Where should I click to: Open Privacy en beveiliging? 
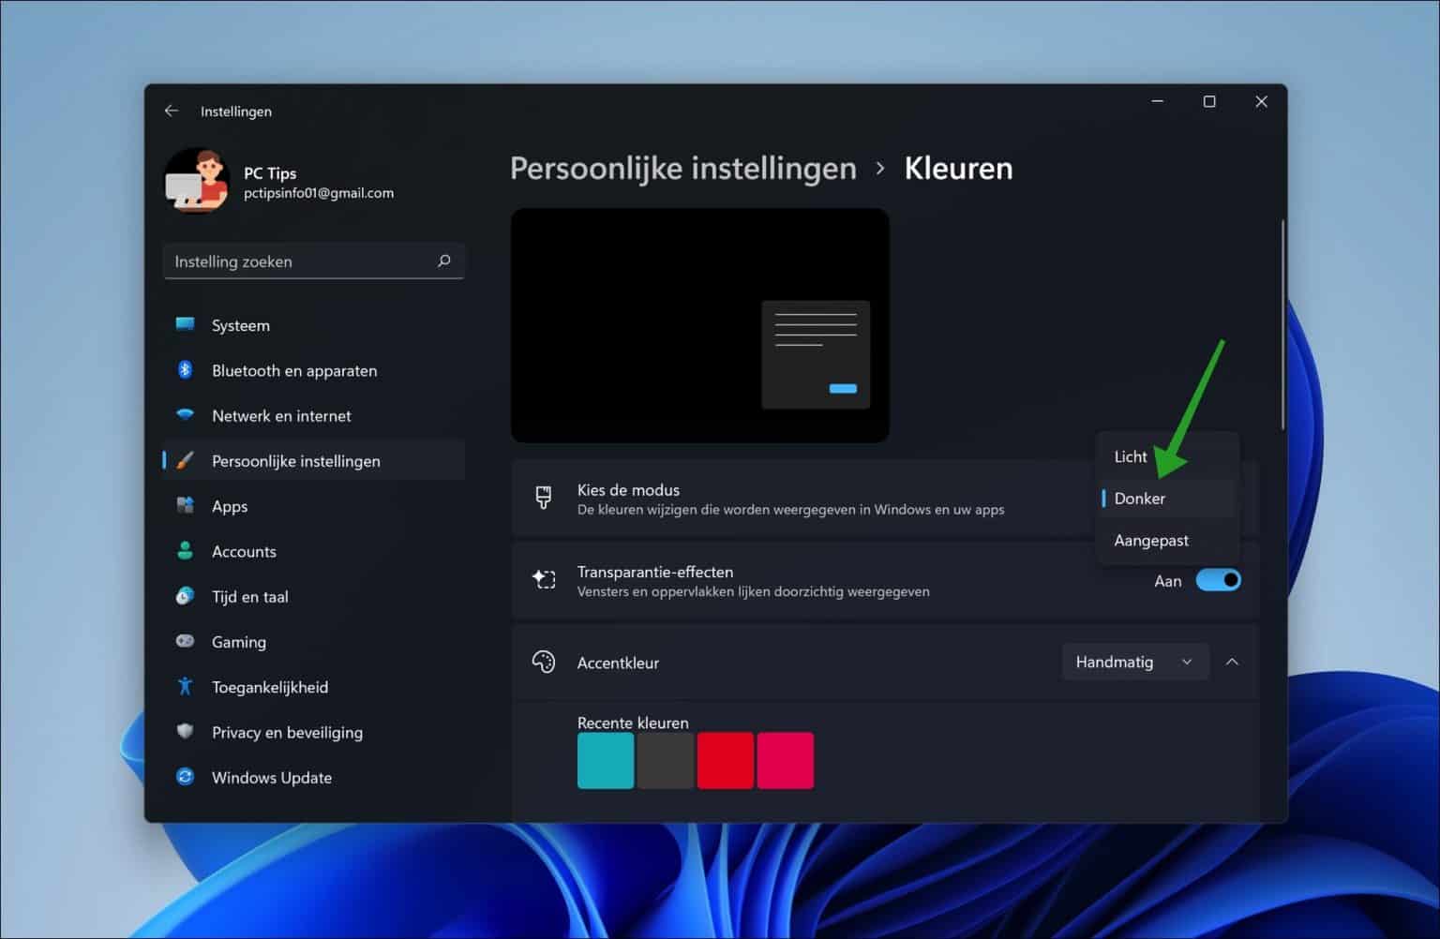(x=187, y=732)
